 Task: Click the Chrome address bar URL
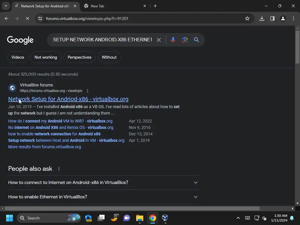[87, 18]
